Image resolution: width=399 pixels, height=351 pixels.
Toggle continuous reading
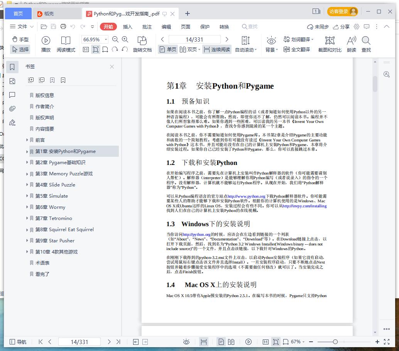[x=217, y=50]
